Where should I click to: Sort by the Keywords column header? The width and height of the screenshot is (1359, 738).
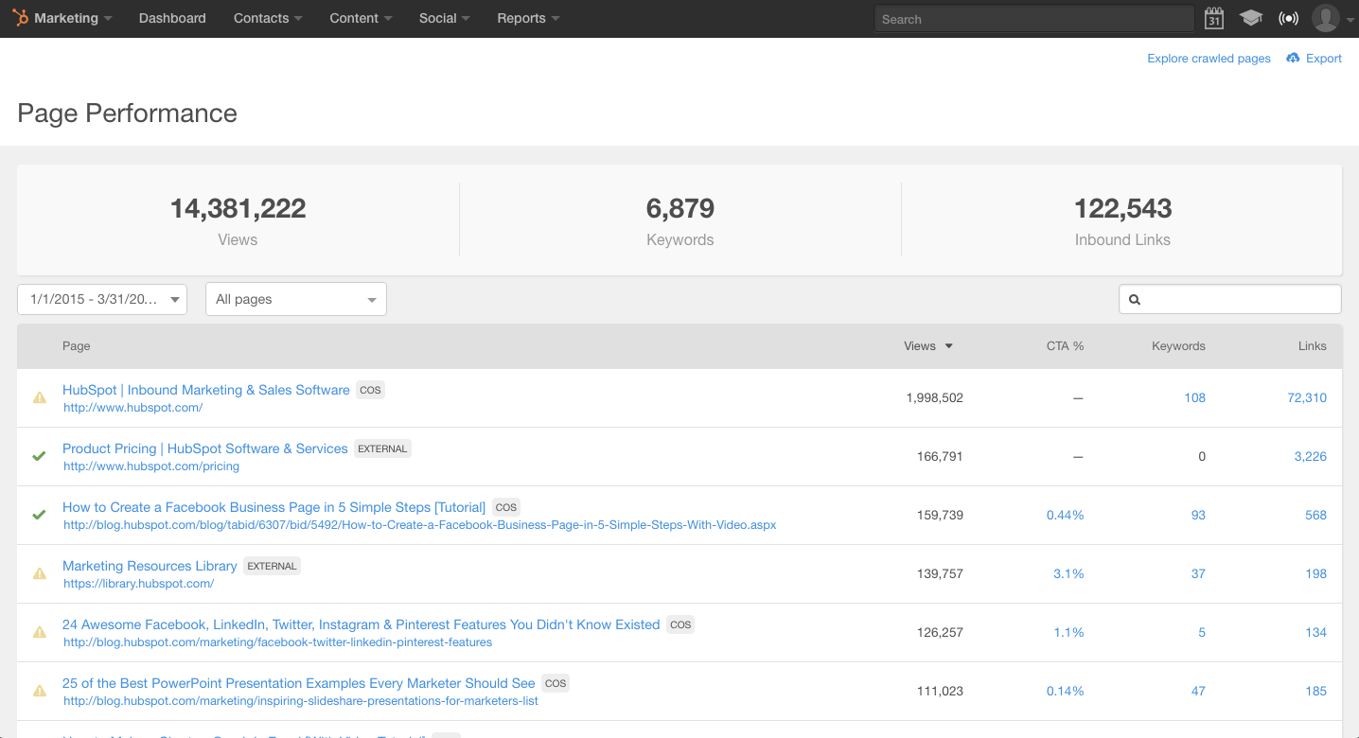pyautogui.click(x=1178, y=346)
